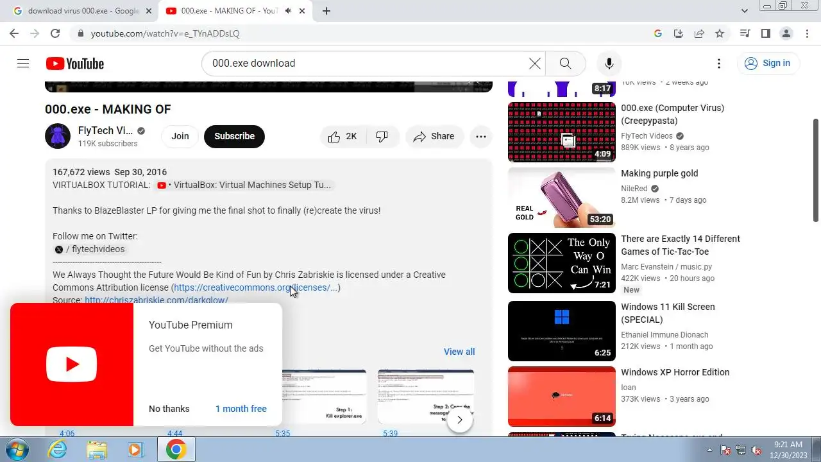Viewport: 821px width, 462px height.
Task: Share page from Chrome toolbar
Action: 699,33
